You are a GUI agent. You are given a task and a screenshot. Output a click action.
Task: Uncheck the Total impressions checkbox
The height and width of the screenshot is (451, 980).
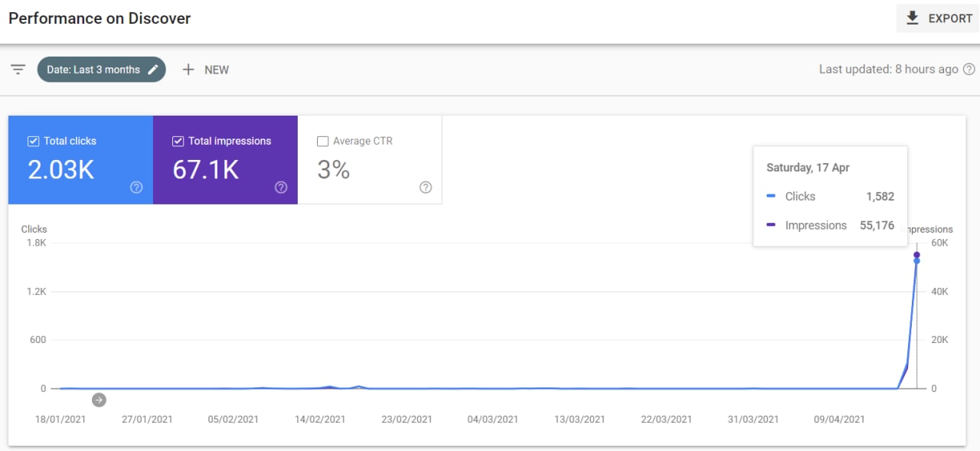click(x=178, y=141)
